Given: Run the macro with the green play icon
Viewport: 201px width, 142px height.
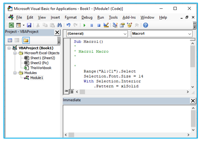Looking at the screenshot, I should pos(84,25).
